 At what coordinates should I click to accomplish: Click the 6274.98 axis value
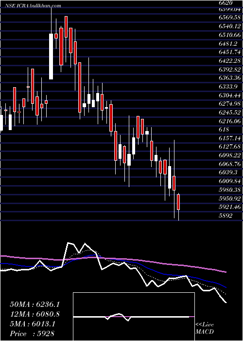point(230,104)
